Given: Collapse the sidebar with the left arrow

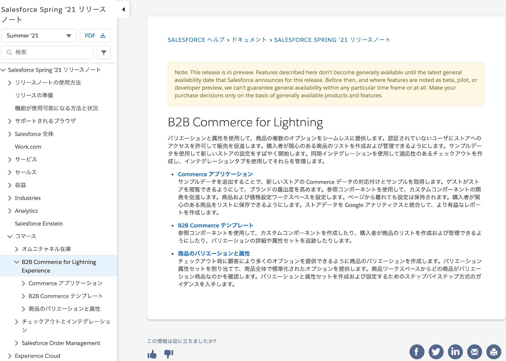Looking at the screenshot, I should (123, 9).
